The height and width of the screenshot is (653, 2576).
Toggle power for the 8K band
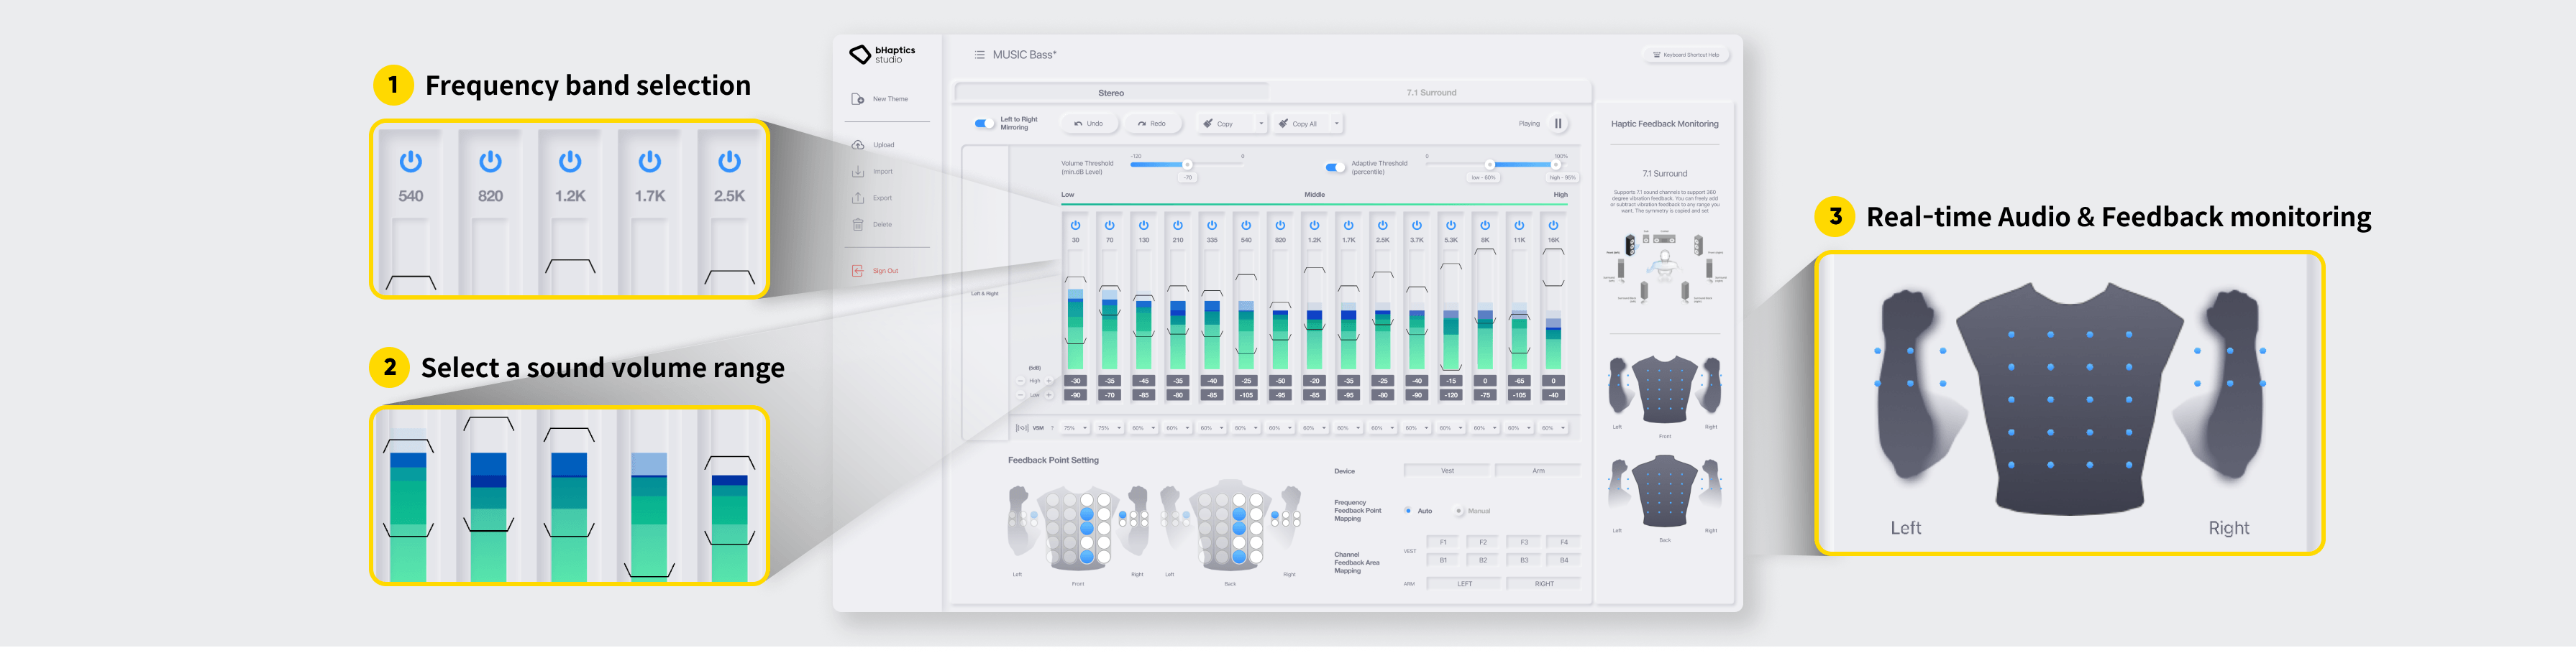[1485, 226]
